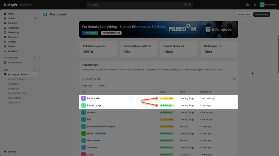Open Landing & Pages submenu item

(17, 79)
